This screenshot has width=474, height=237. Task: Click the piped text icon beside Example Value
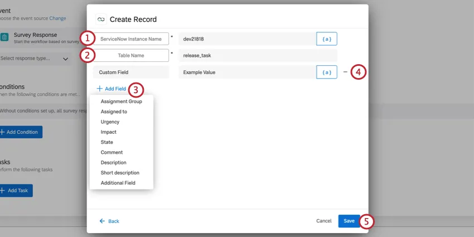point(327,72)
